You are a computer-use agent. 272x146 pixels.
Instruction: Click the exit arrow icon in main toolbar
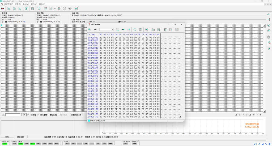[76, 8]
